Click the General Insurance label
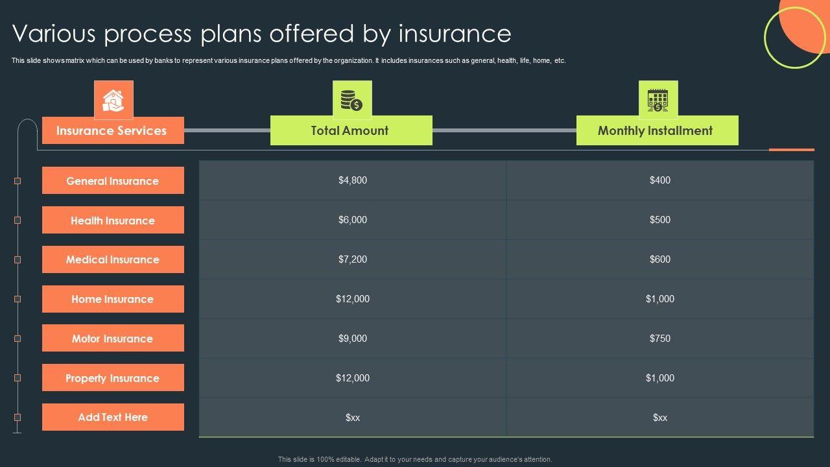 [x=113, y=181]
